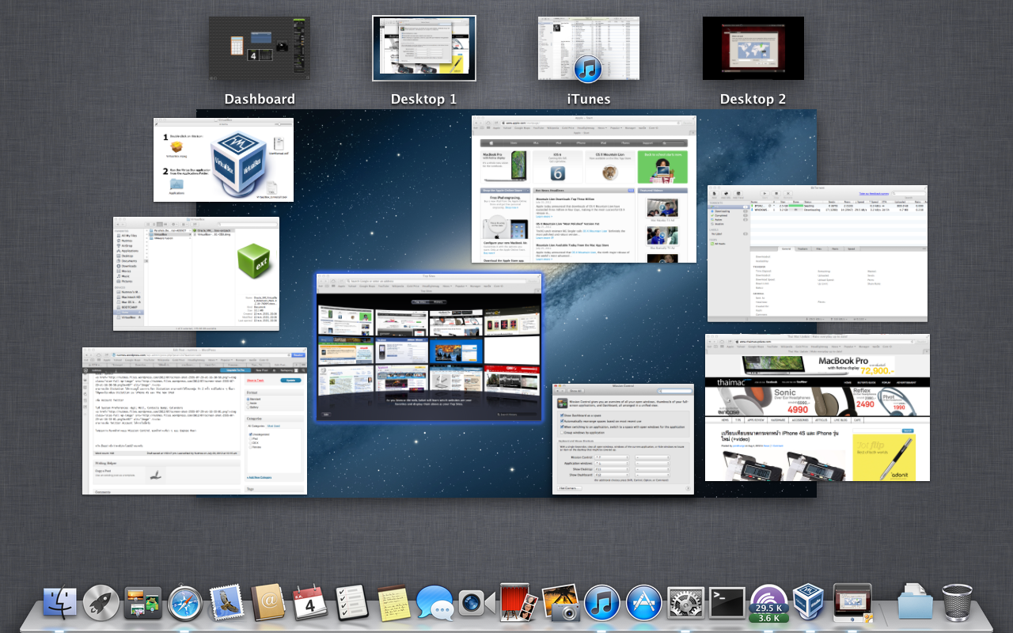
Task: Bring the Top Sites Safari window forward
Action: pyautogui.click(x=429, y=348)
